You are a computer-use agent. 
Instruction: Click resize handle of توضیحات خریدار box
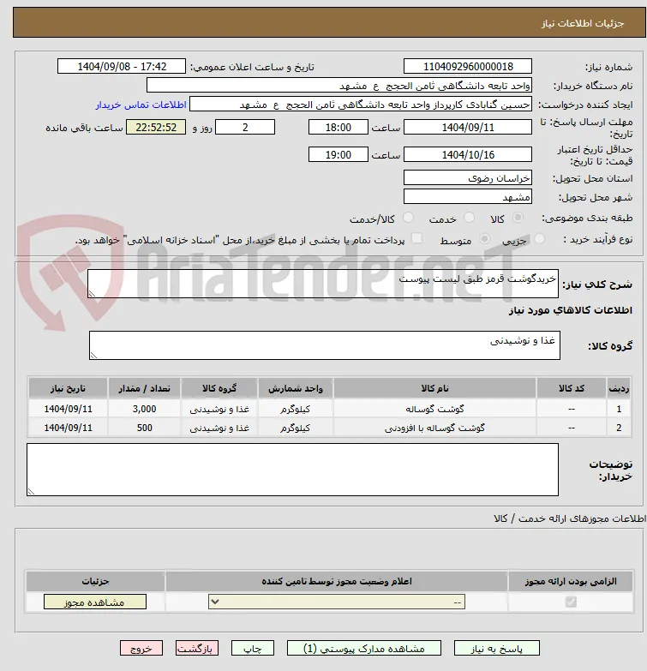[31, 492]
